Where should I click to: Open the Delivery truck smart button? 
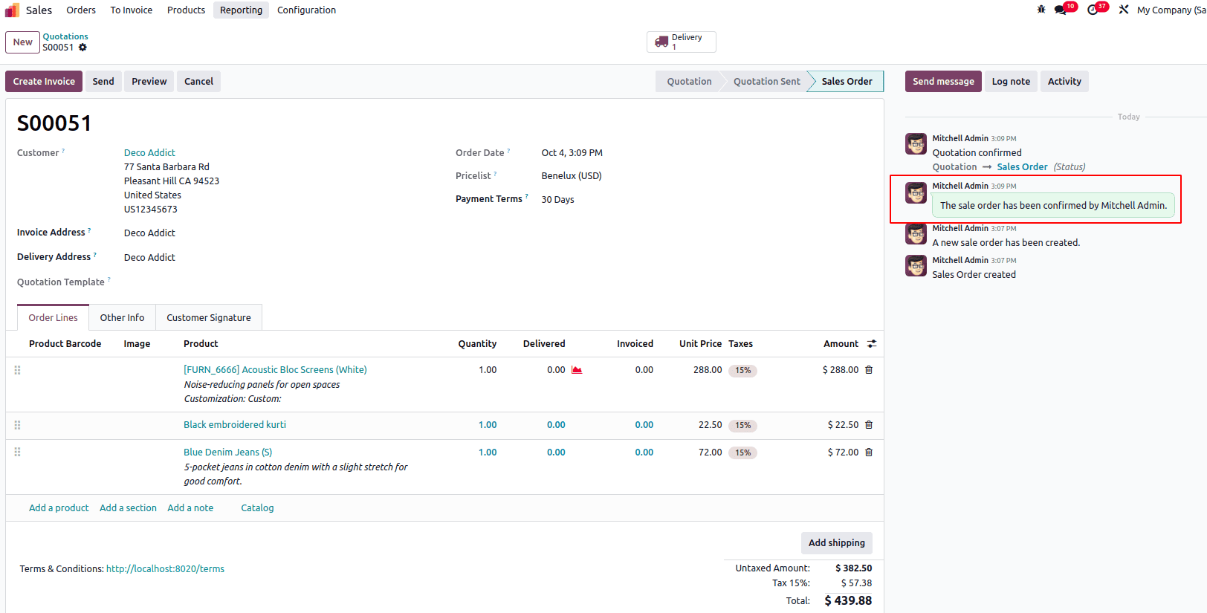[x=681, y=42]
